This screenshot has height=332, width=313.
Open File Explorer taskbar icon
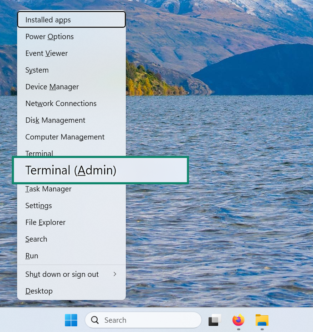click(x=262, y=320)
